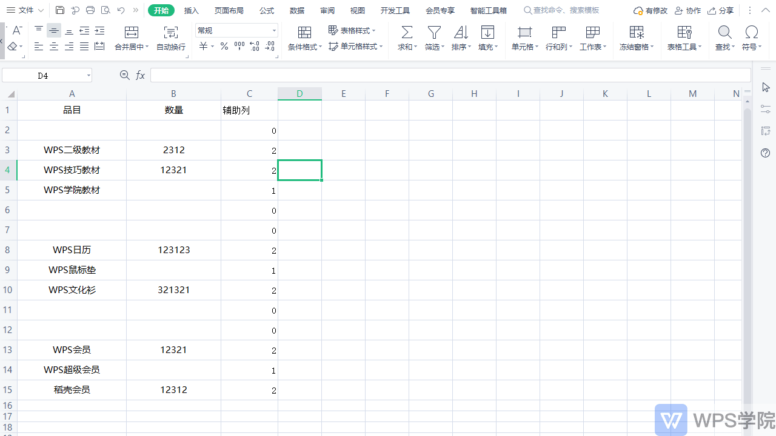The width and height of the screenshot is (776, 436).
Task: Justify text in both directions
Action: click(x=84, y=47)
